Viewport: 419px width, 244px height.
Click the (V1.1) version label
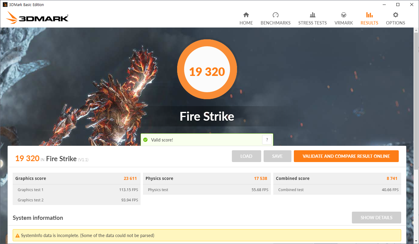click(x=83, y=159)
